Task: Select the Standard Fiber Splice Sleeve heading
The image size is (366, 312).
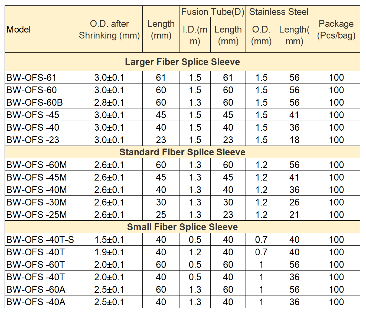Action: [182, 152]
